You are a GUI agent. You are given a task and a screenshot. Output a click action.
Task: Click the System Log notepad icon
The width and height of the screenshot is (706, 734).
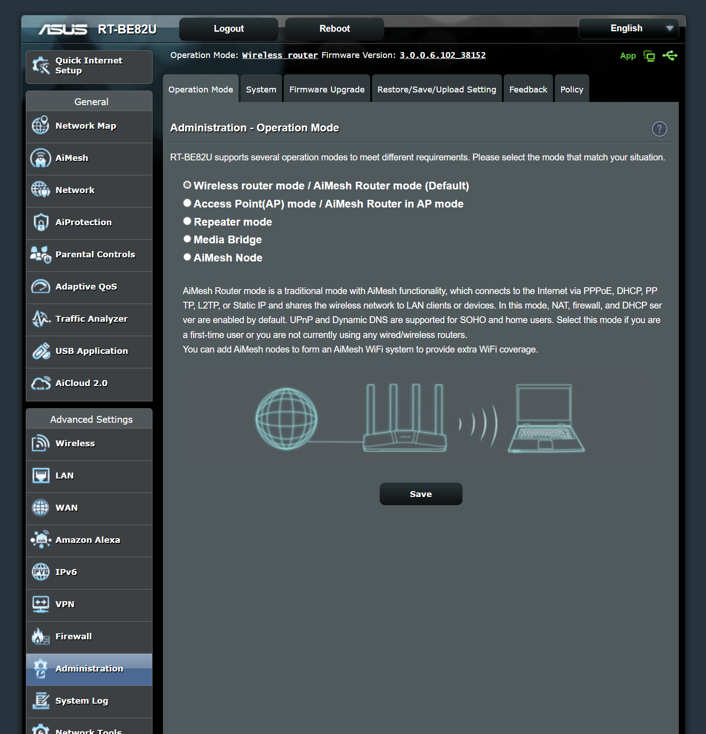pos(41,700)
